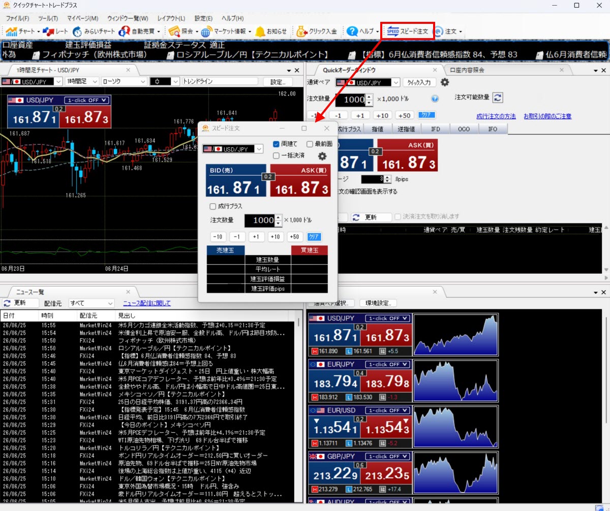Open the 配信元 すべて dropdown
The width and height of the screenshot is (610, 511).
[x=91, y=303]
